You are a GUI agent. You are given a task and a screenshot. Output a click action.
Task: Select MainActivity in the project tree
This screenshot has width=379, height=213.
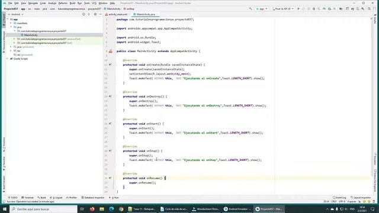click(31, 35)
